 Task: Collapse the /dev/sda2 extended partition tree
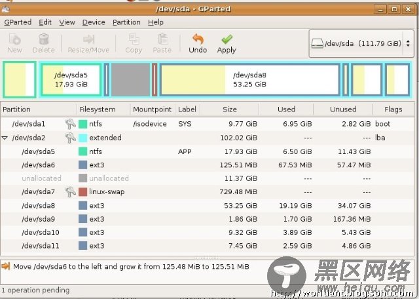click(x=5, y=138)
